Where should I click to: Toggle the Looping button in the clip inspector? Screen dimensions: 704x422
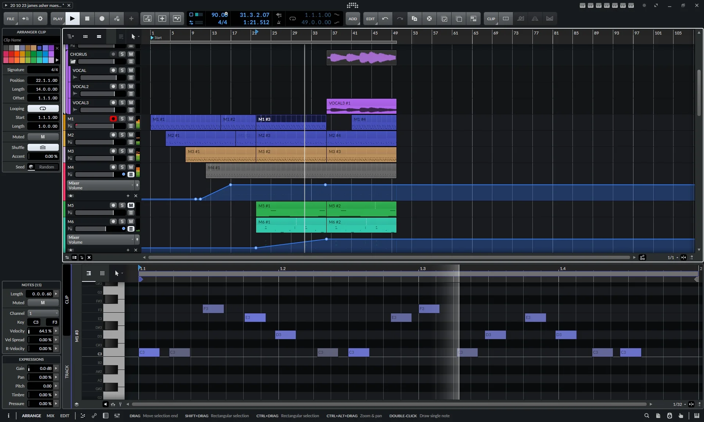[43, 108]
